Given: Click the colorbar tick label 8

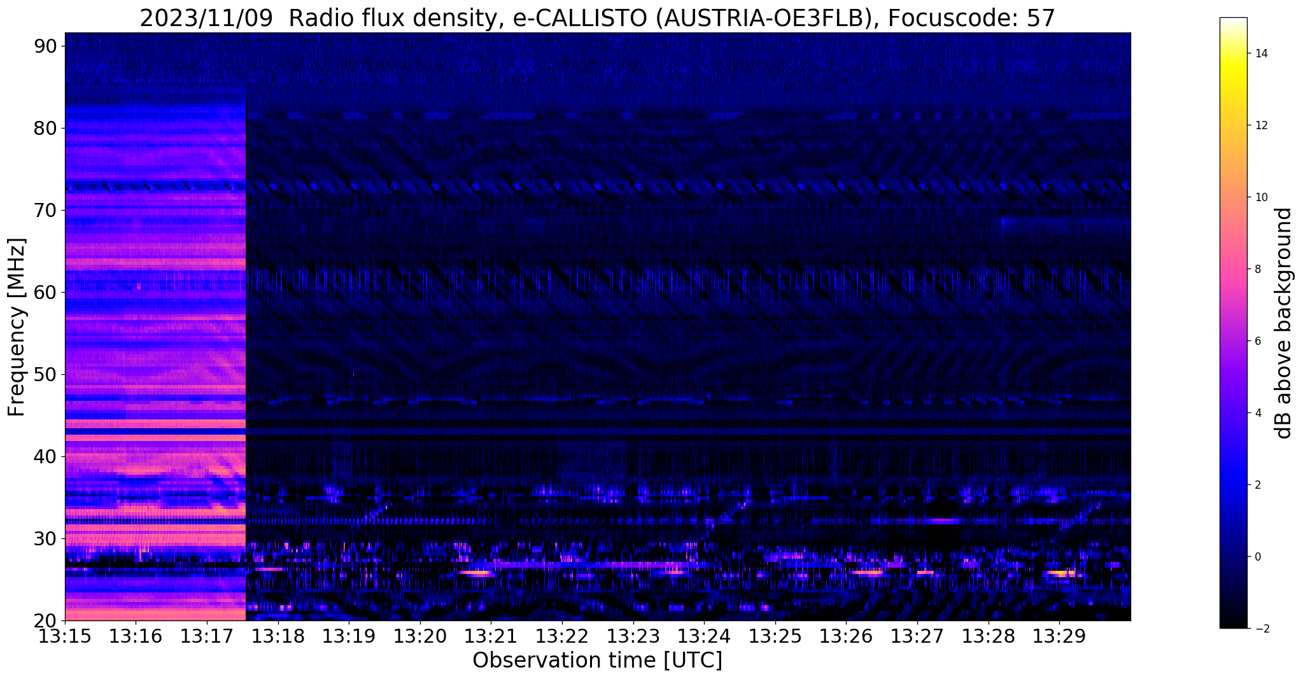Looking at the screenshot, I should [1257, 269].
